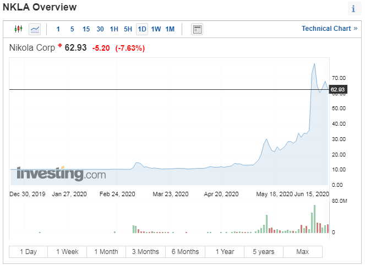
Task: Choose the 5H interval
Action: tap(128, 29)
